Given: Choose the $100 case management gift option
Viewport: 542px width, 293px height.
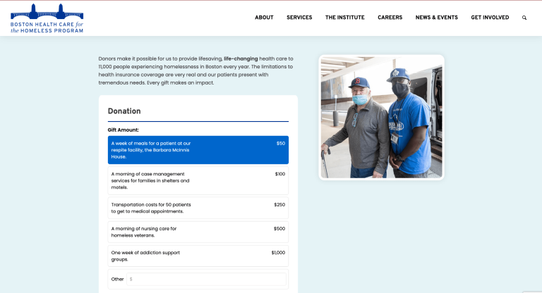Looking at the screenshot, I should 198,180.
